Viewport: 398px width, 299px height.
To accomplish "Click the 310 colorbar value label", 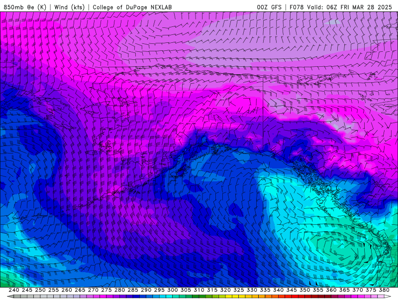I will 199,290.
